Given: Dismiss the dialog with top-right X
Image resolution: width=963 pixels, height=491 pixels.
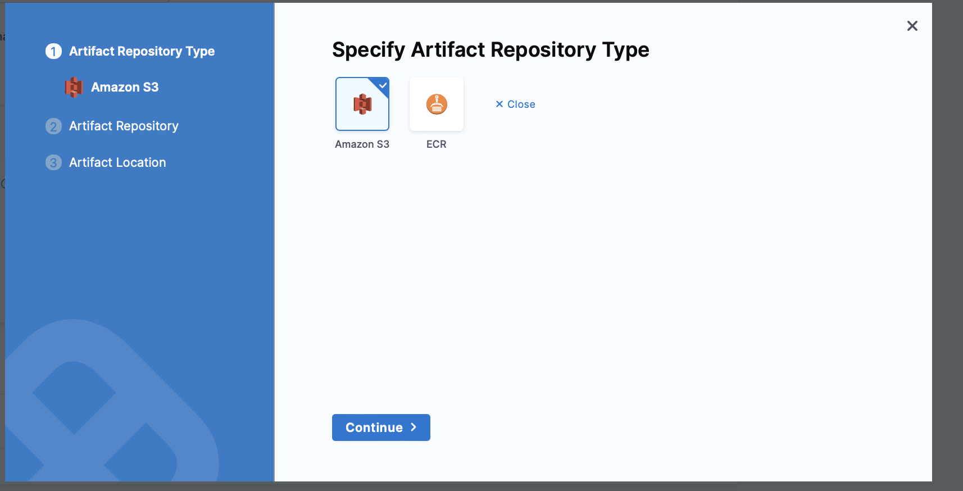Looking at the screenshot, I should coord(912,26).
